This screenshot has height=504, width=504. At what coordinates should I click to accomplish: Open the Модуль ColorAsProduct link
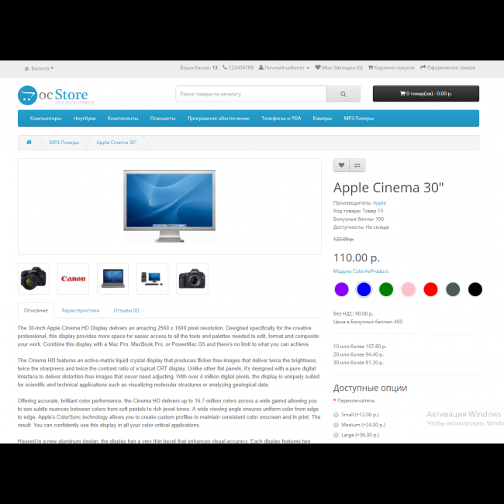(x=361, y=271)
